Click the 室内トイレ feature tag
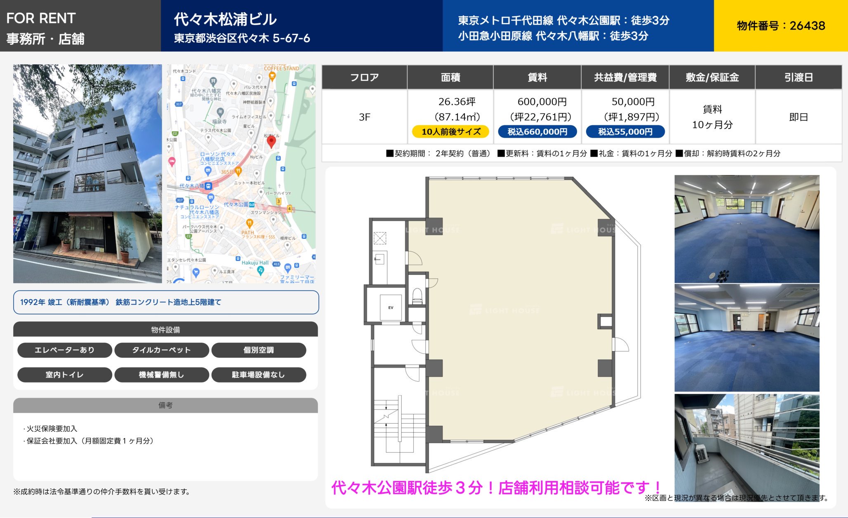Viewport: 848px width, 518px height. coord(65,375)
